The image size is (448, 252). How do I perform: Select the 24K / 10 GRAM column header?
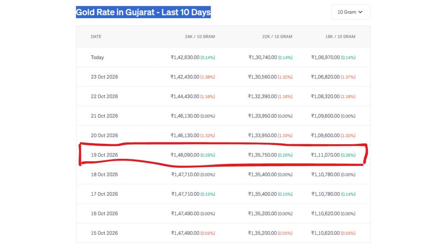point(200,36)
